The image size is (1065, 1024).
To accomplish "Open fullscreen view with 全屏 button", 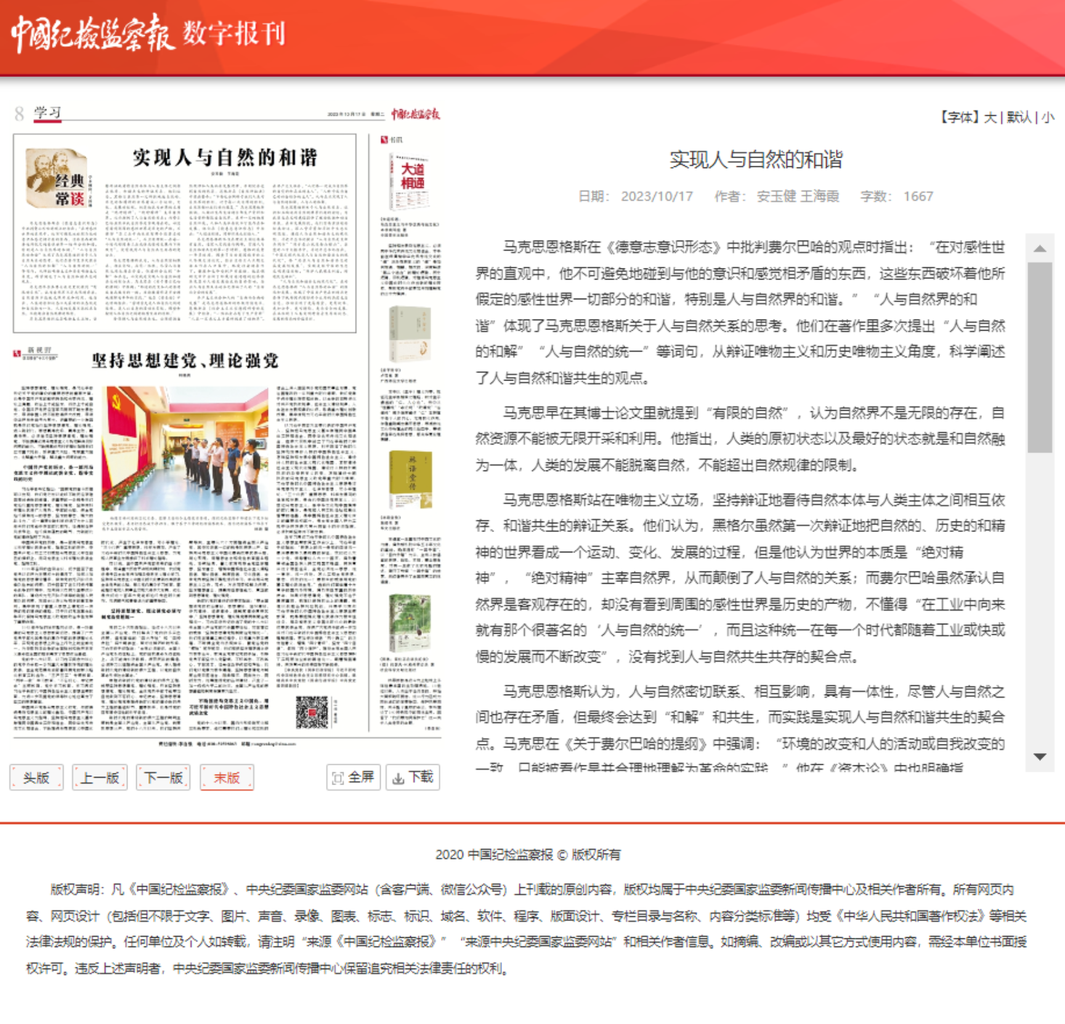I will click(x=354, y=777).
